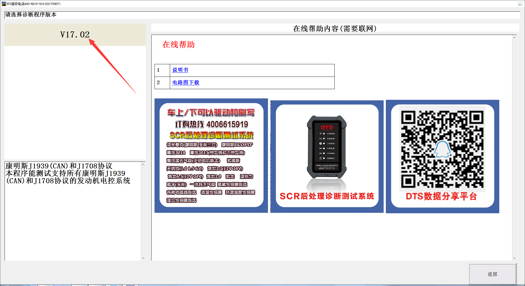The width and height of the screenshot is (525, 286).
Task: Click the 请选择诊断程序版本 prompt text
Action: (31, 15)
